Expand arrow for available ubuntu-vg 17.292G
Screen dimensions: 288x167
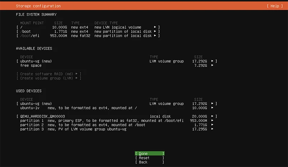[212, 61]
